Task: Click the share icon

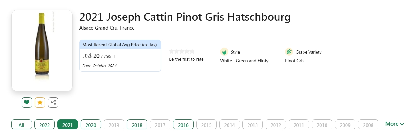Action: point(53,103)
